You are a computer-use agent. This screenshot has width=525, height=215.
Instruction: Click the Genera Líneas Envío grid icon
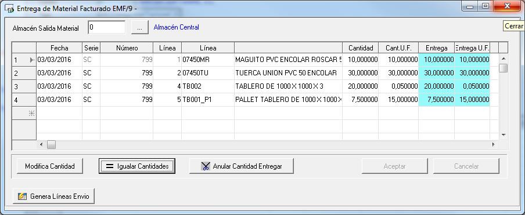(22, 196)
